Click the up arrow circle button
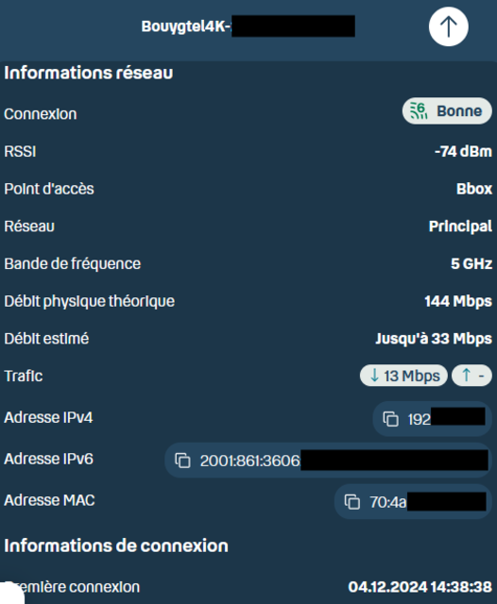This screenshot has height=604, width=497. (x=449, y=26)
